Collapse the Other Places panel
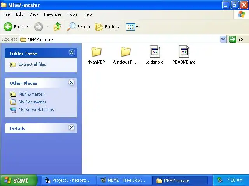Image resolution: width=249 pixels, height=186 pixels. [x=72, y=83]
